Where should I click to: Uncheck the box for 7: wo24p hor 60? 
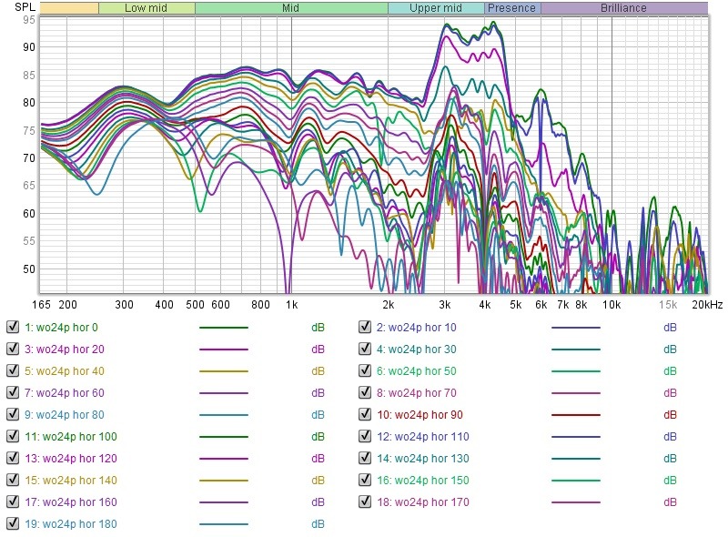pyautogui.click(x=13, y=392)
